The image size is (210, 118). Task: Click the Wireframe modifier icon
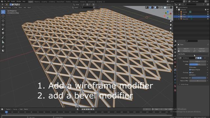(x=180, y=58)
